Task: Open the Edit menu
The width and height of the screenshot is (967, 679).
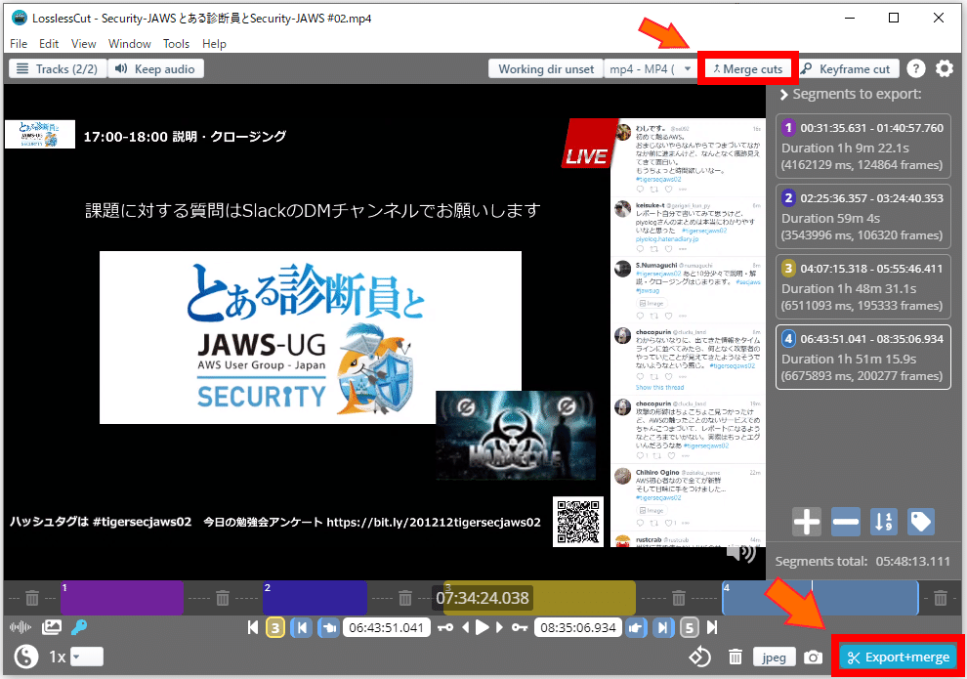Action: [49, 44]
